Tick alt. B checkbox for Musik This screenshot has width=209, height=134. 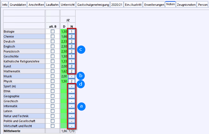(x=53, y=76)
